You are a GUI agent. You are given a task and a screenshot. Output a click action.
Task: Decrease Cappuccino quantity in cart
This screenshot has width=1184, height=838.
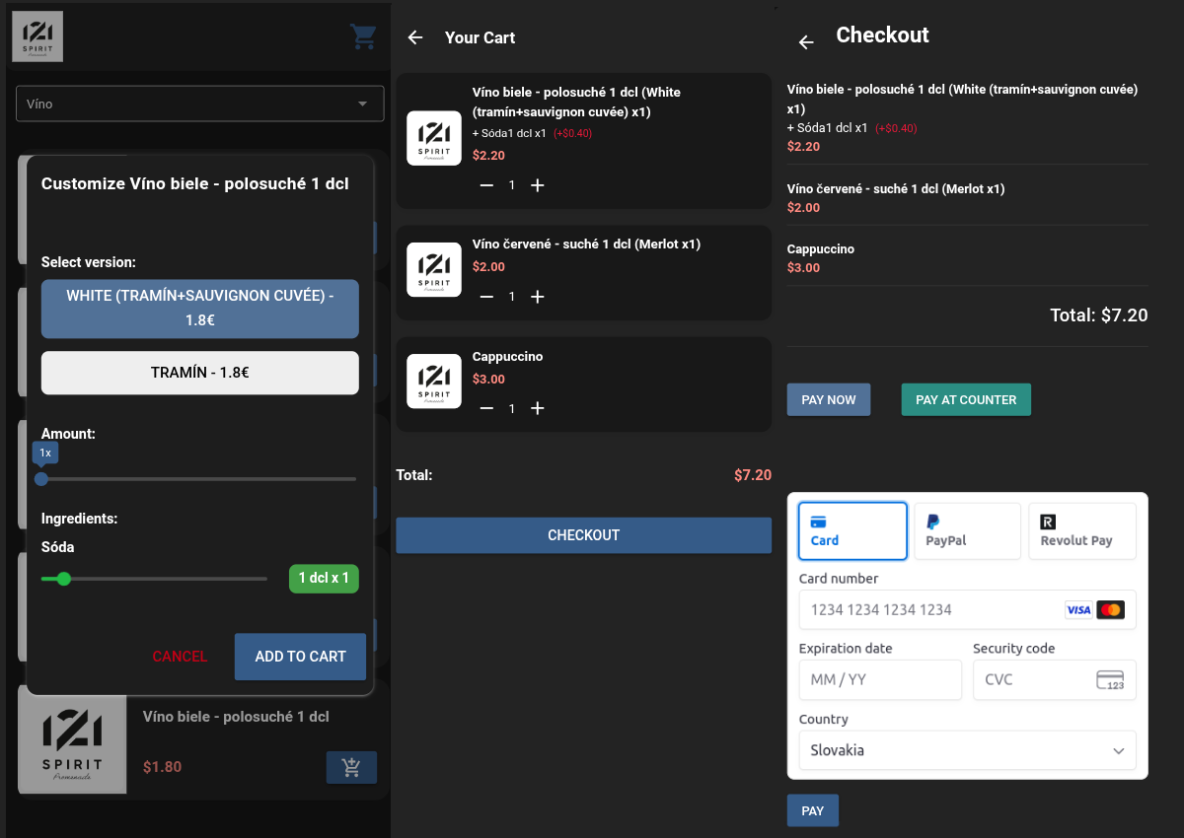point(486,408)
